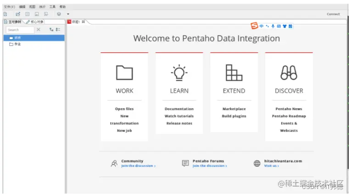Click the Community people icon

tap(114, 163)
